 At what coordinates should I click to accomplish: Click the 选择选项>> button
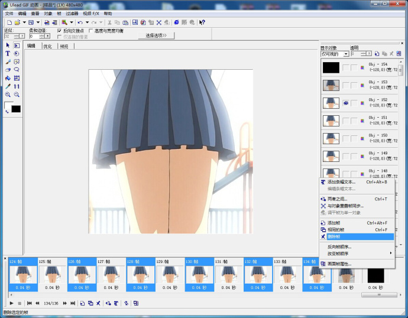tap(156, 35)
